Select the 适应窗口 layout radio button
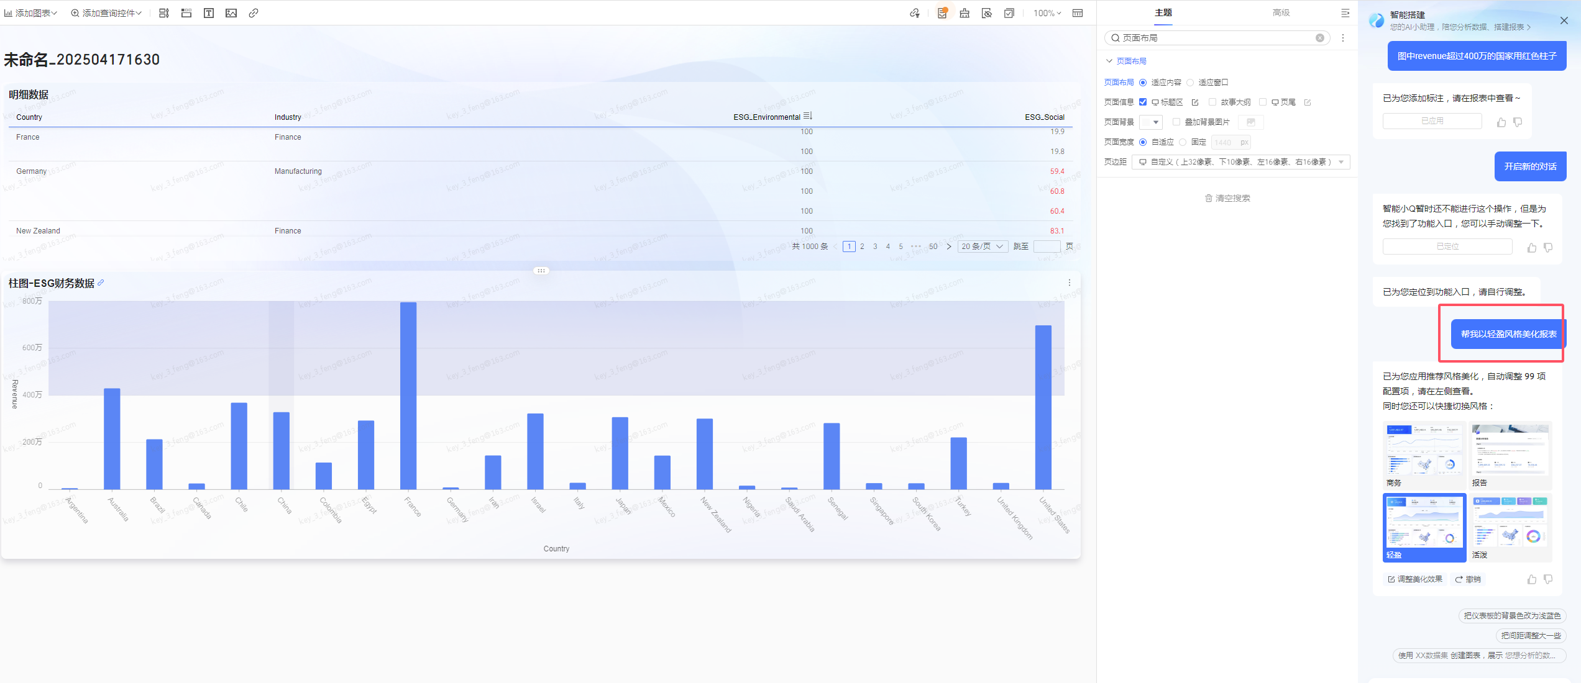Screen dimensions: 1581x683 click(x=1190, y=83)
